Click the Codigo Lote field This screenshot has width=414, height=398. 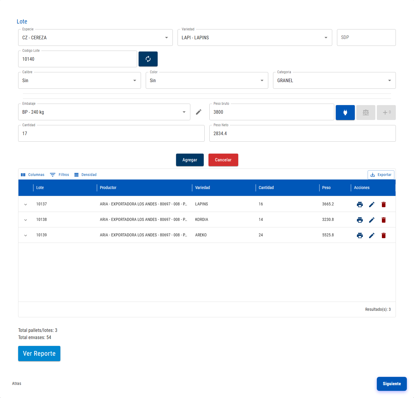point(78,59)
